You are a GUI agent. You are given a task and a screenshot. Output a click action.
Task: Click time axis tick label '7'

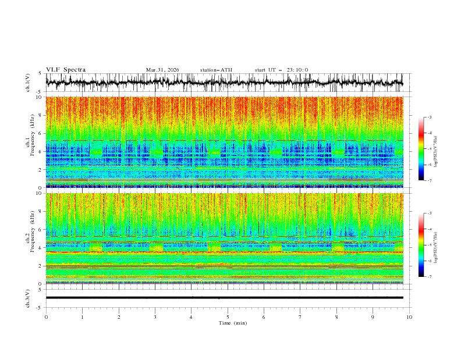click(300, 317)
